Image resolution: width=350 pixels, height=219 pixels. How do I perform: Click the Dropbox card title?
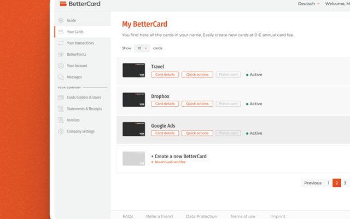click(x=160, y=96)
